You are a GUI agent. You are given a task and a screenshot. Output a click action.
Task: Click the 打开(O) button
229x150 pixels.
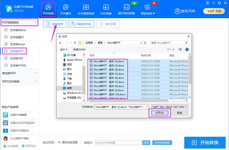tap(160, 113)
